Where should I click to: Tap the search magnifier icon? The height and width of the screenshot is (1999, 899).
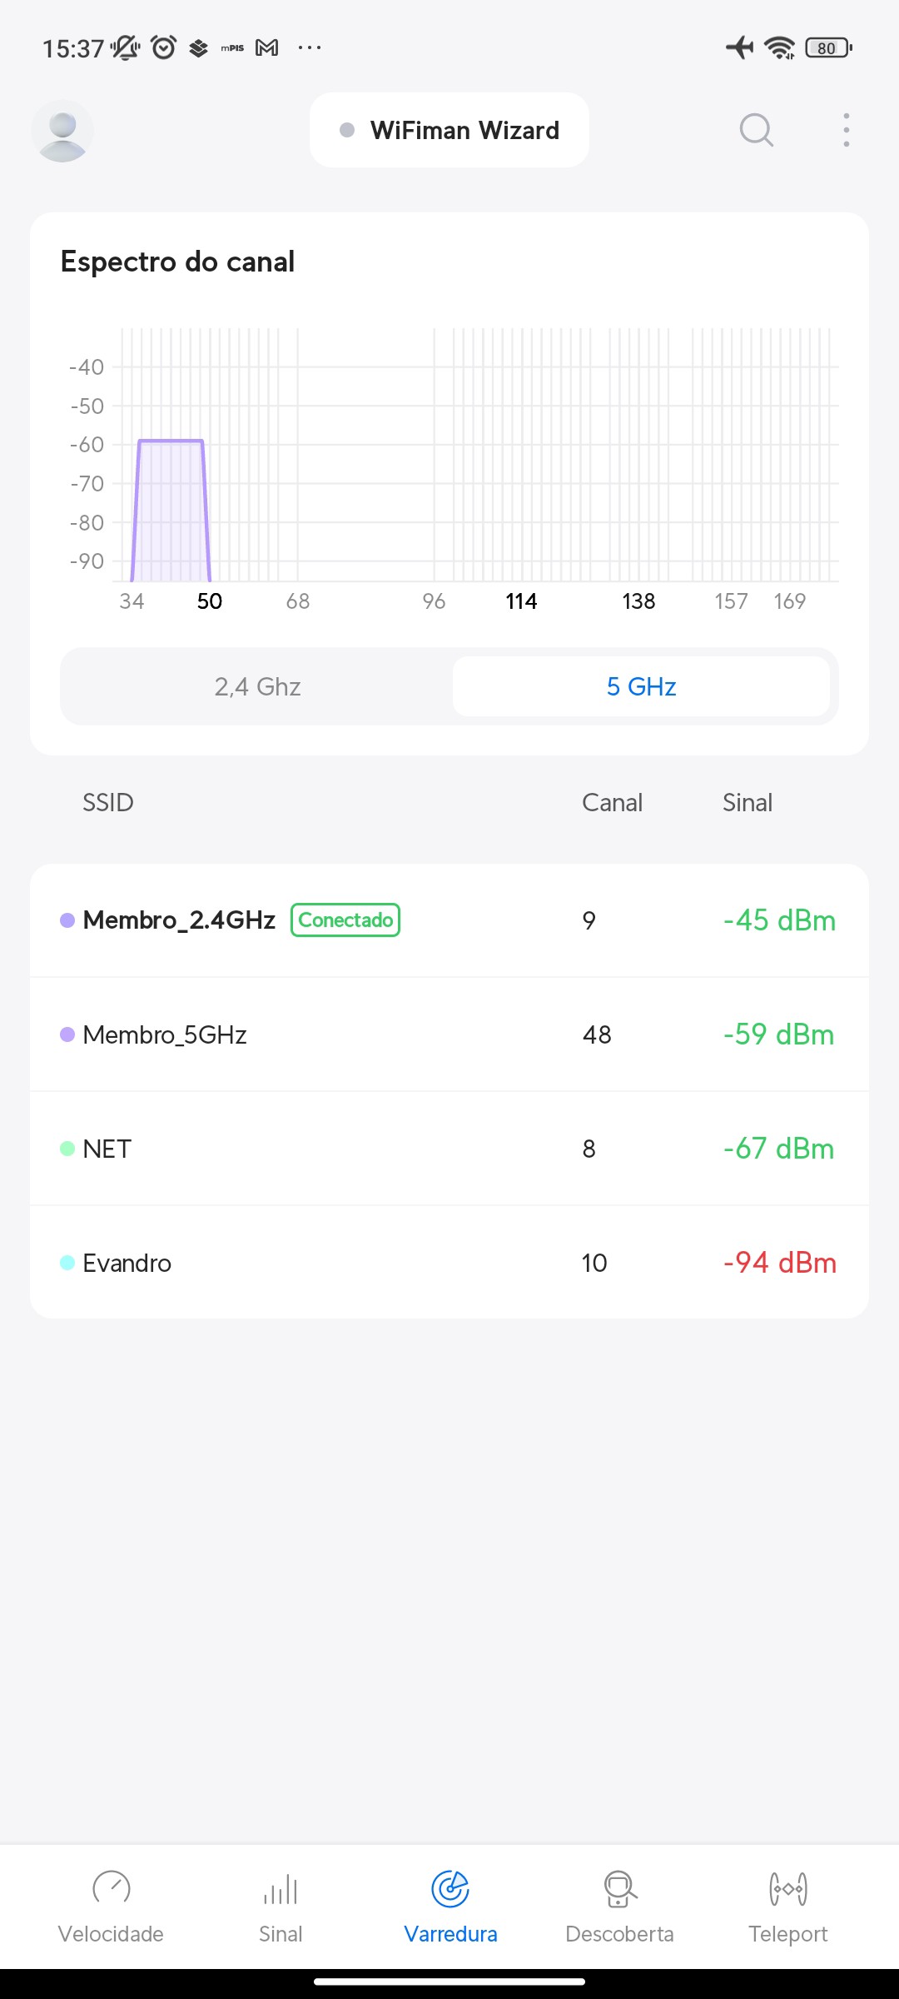click(756, 130)
